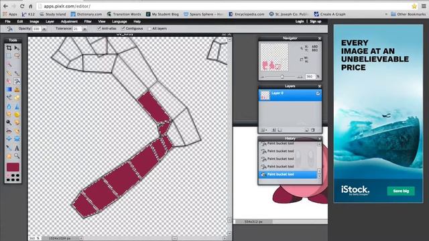Click the Layer 0 thumbnail
Image resolution: width=429 pixels, height=241 pixels.
[265, 95]
